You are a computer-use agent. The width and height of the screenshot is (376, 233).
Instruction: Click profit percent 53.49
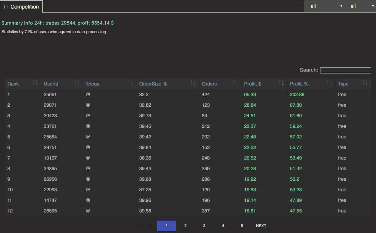(296, 158)
